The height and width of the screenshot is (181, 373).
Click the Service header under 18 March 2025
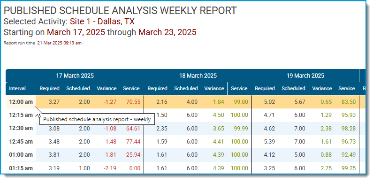[239, 88]
